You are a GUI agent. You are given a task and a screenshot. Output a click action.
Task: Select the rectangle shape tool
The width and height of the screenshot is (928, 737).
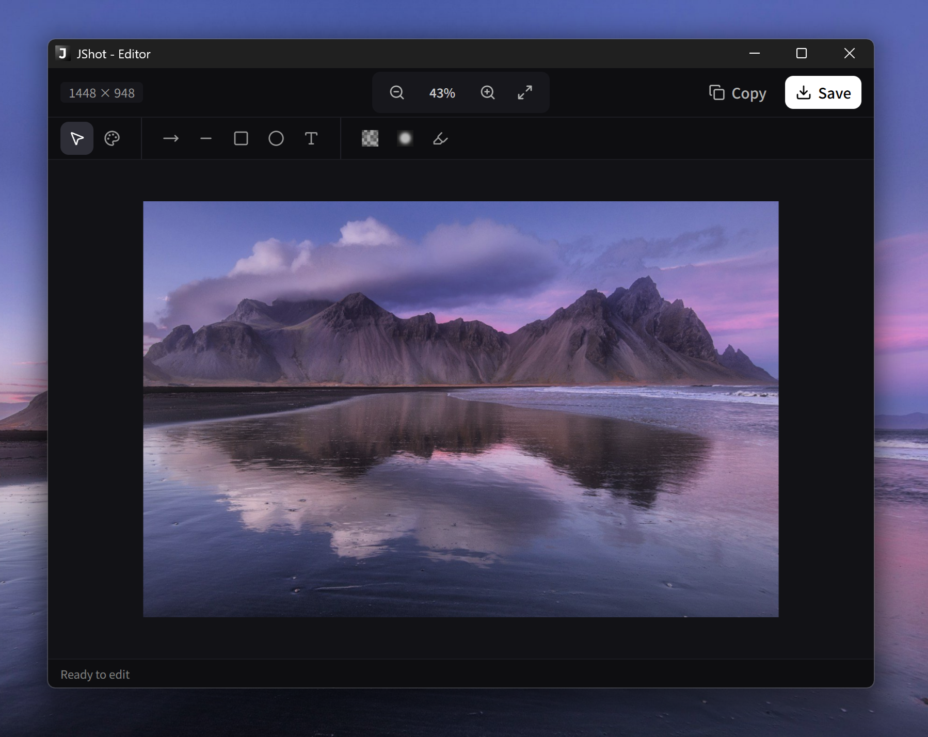coord(241,138)
